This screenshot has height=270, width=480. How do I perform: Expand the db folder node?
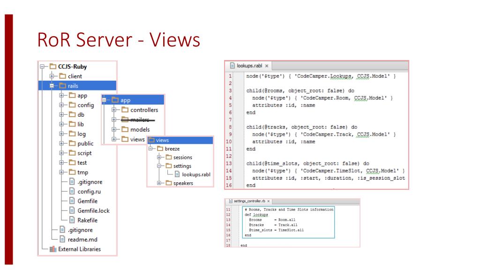coord(61,114)
